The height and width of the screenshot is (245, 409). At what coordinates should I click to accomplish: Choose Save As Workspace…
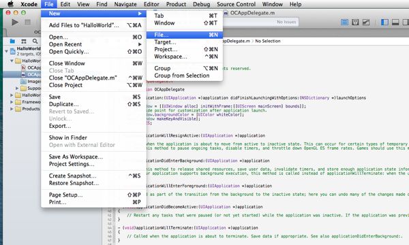[x=93, y=157]
